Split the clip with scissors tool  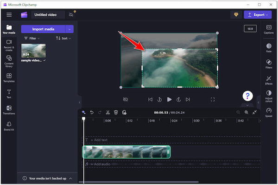coord(108,112)
